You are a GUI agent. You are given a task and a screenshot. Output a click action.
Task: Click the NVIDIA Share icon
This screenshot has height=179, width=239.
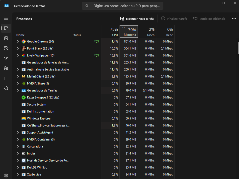[x=24, y=83]
